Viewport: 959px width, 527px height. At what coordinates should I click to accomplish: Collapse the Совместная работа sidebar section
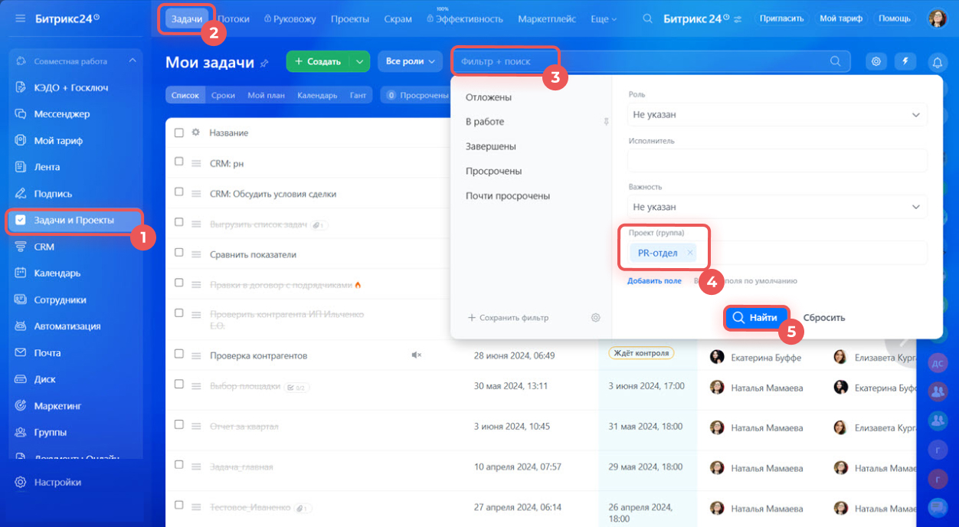pos(132,61)
